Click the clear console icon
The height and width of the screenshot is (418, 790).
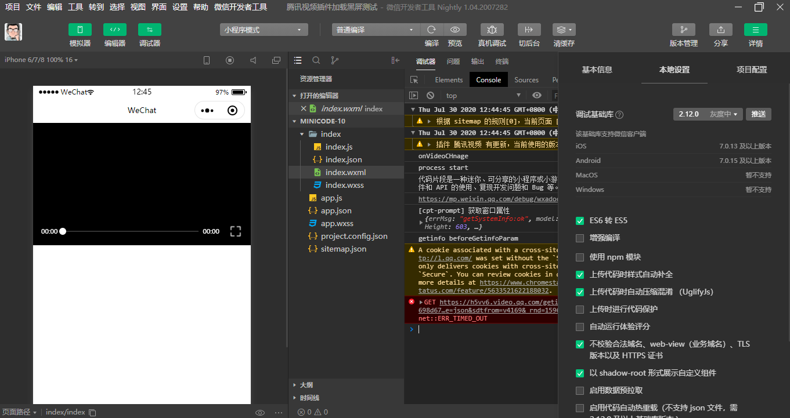point(430,95)
